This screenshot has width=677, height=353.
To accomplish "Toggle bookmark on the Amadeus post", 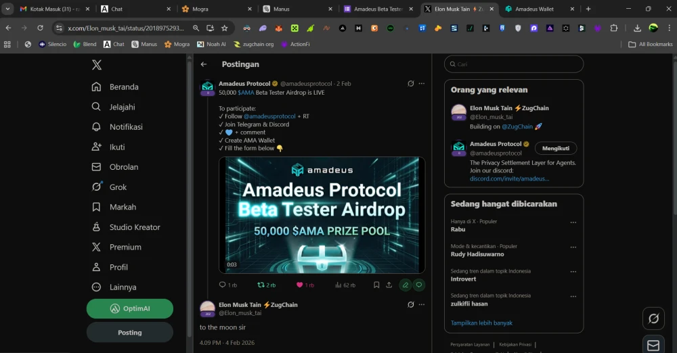I will point(376,285).
